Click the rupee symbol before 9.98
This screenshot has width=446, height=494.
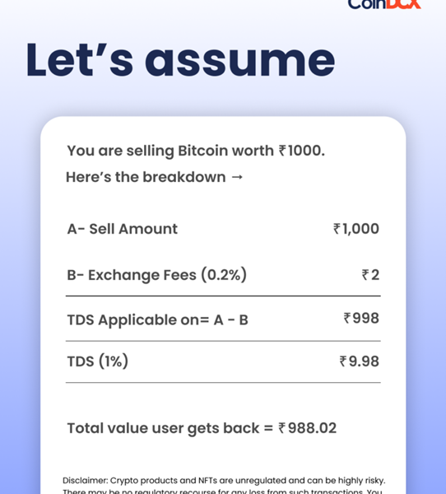point(343,361)
